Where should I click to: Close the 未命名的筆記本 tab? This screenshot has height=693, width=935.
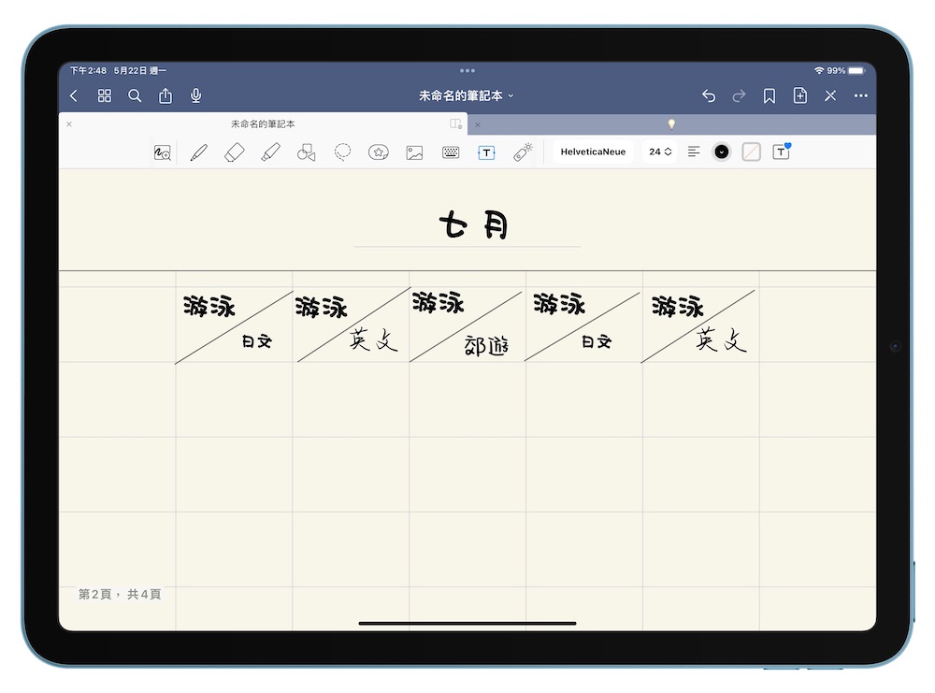coord(69,124)
